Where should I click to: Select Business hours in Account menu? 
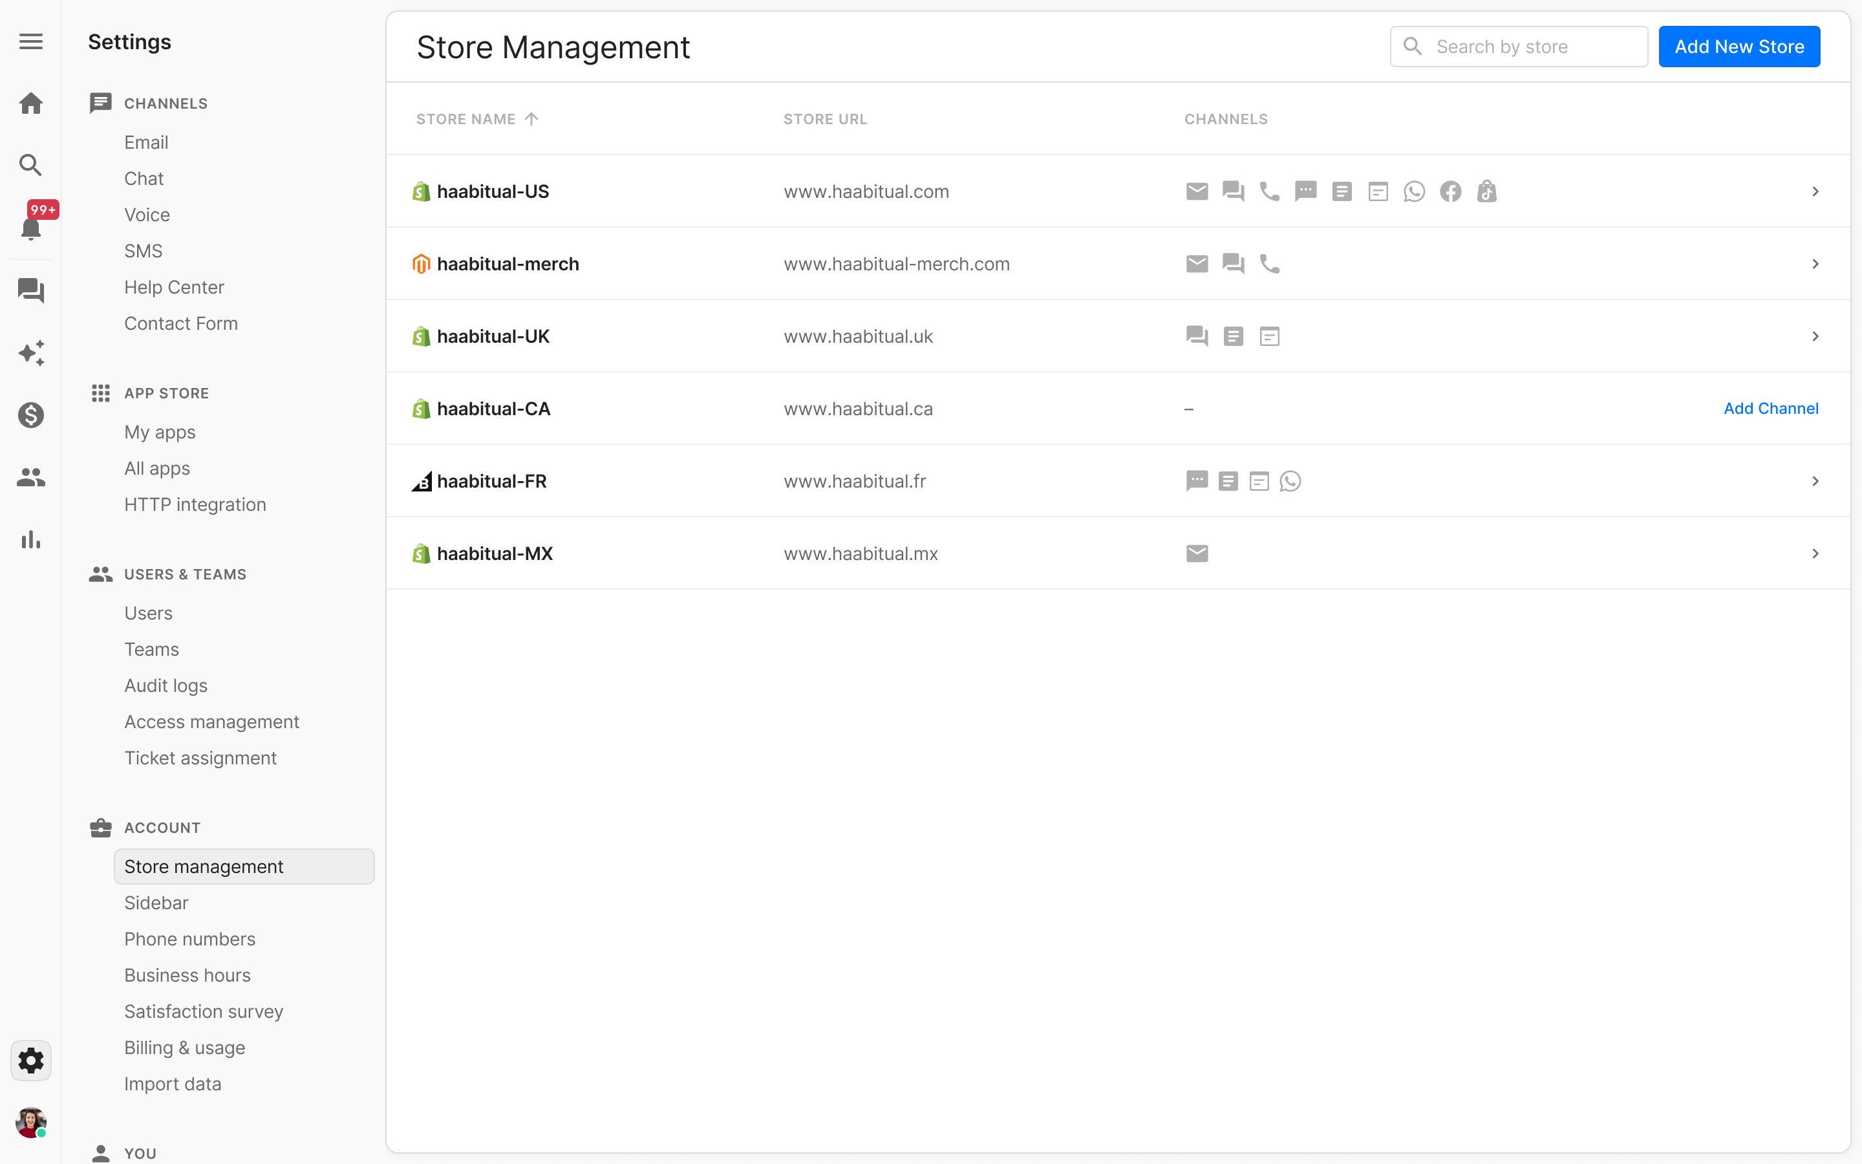point(187,975)
